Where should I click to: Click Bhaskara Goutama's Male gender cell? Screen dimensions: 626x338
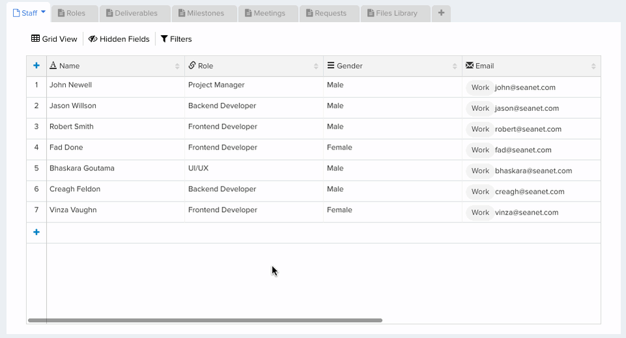(x=393, y=170)
